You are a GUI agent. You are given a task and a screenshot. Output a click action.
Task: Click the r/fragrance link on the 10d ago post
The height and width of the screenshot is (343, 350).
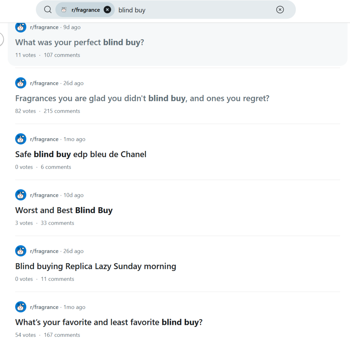[44, 195]
